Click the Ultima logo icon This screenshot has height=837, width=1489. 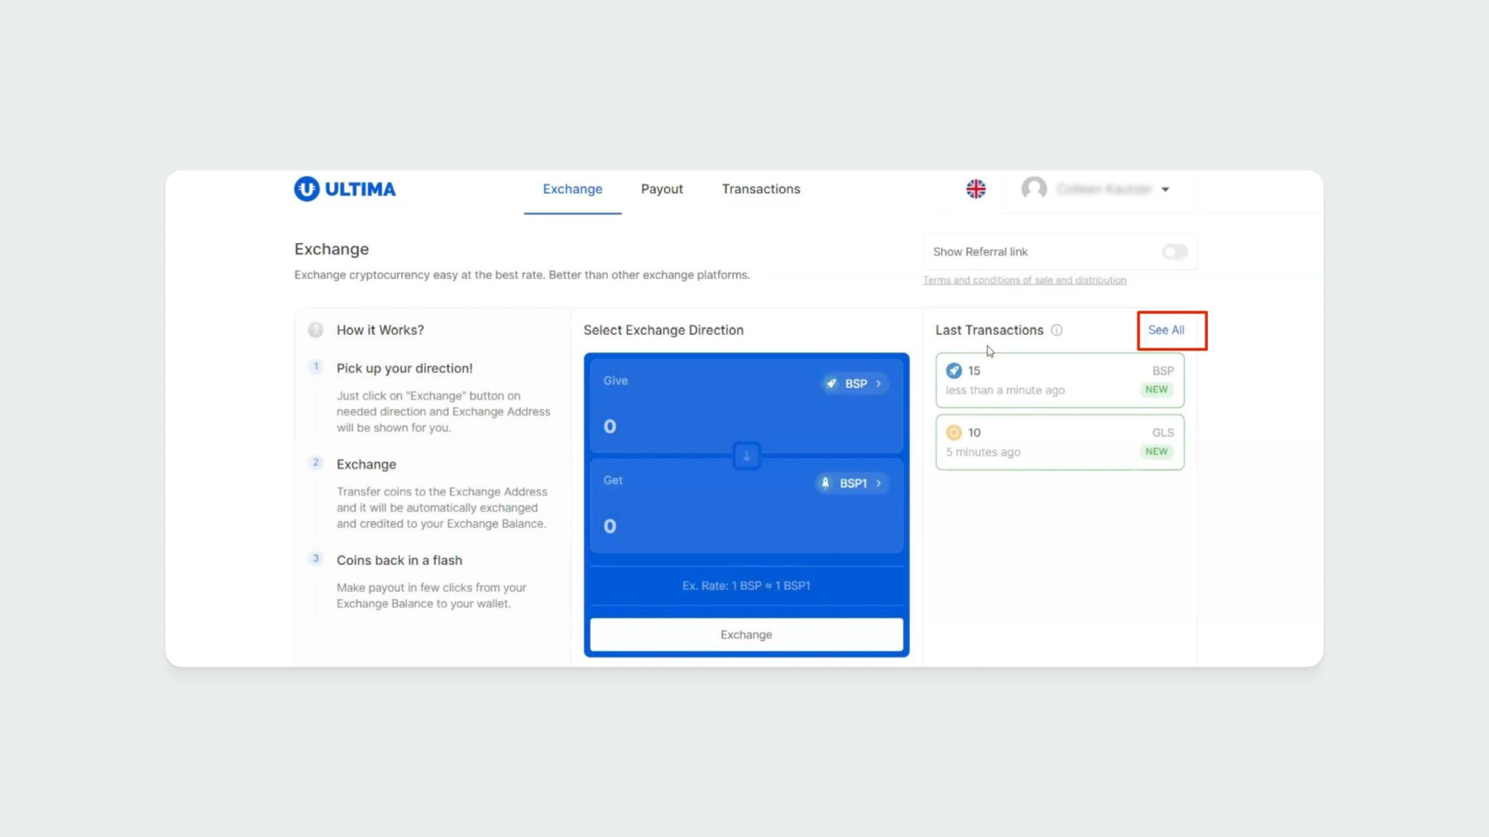click(x=307, y=189)
